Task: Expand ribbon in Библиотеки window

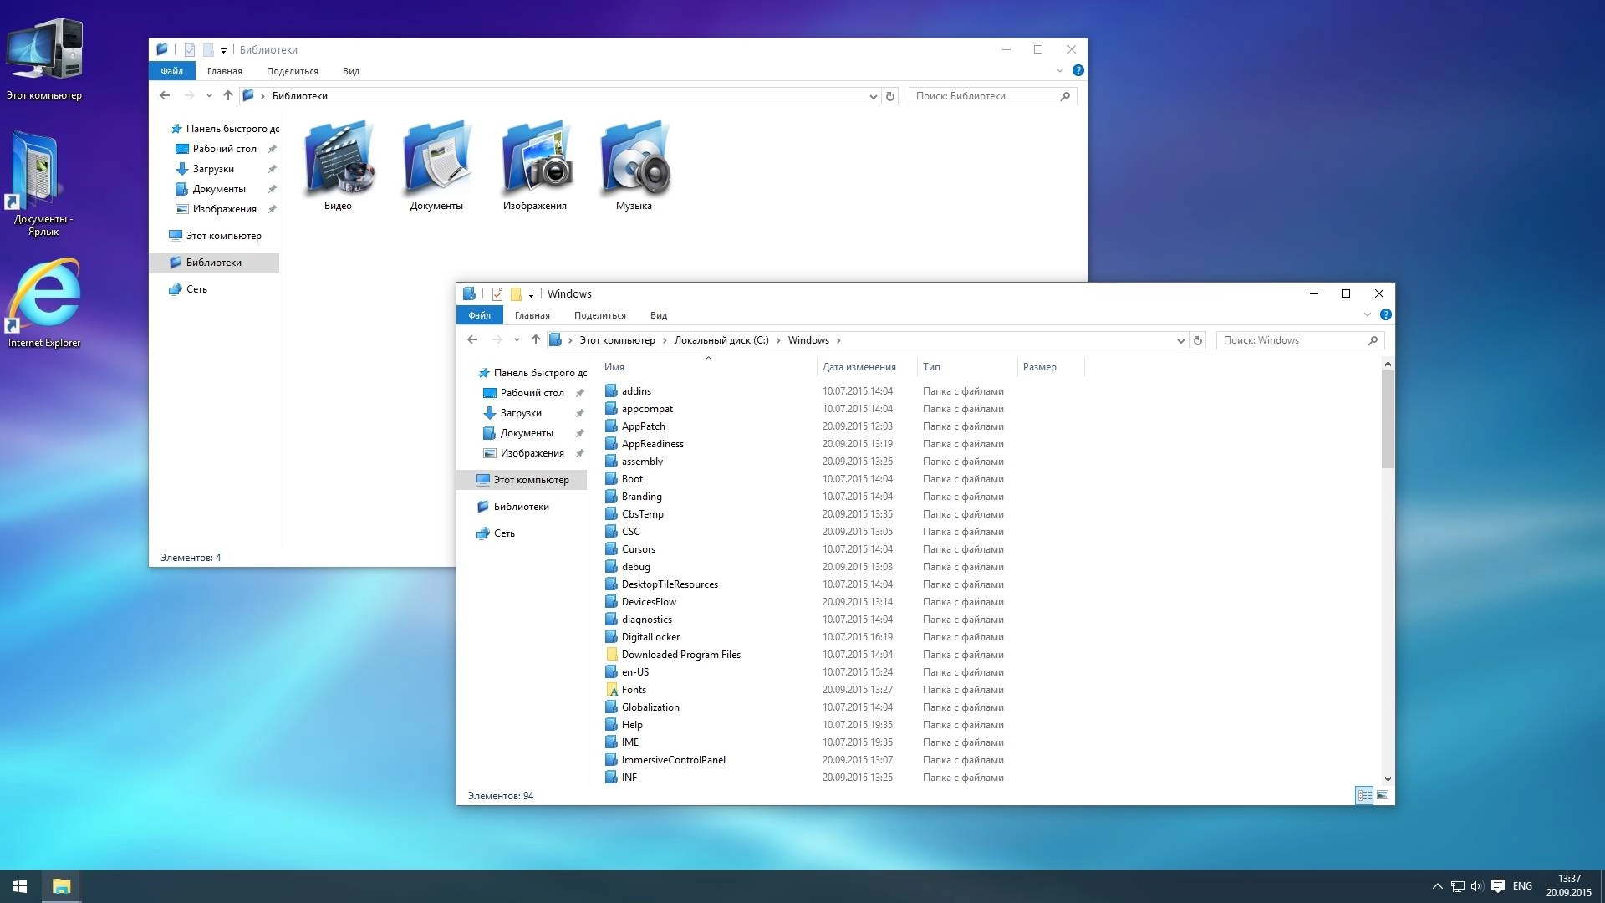Action: click(x=1060, y=71)
